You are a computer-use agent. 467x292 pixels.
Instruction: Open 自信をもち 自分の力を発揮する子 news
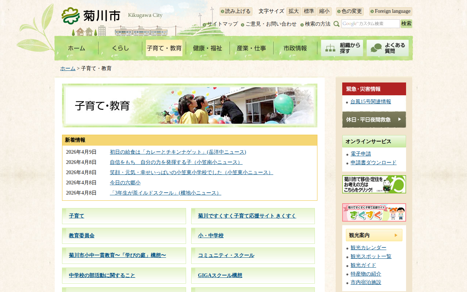[176, 162]
